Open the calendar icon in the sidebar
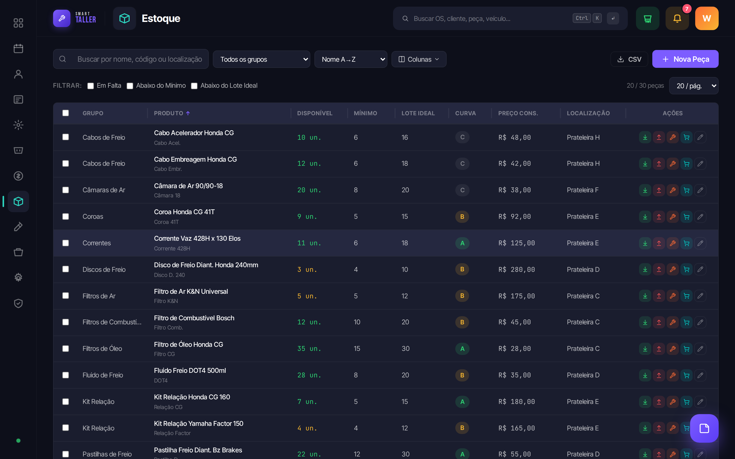 [x=18, y=48]
